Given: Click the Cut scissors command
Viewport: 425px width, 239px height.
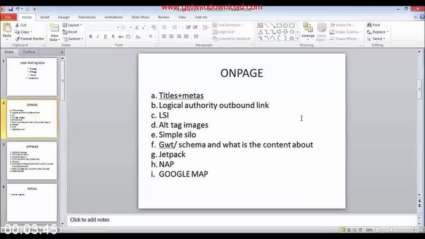Looking at the screenshot, I should (21, 25).
